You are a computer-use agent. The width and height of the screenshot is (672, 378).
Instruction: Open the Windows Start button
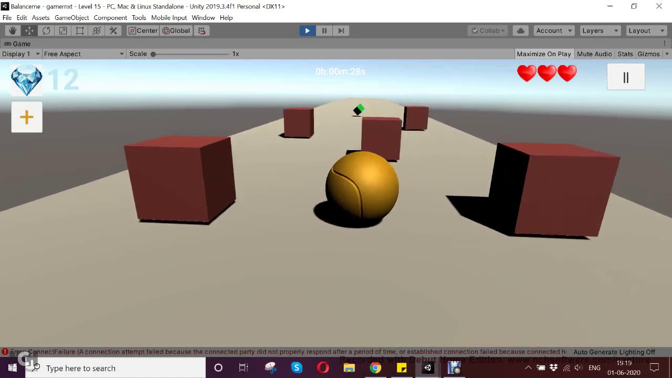12,368
